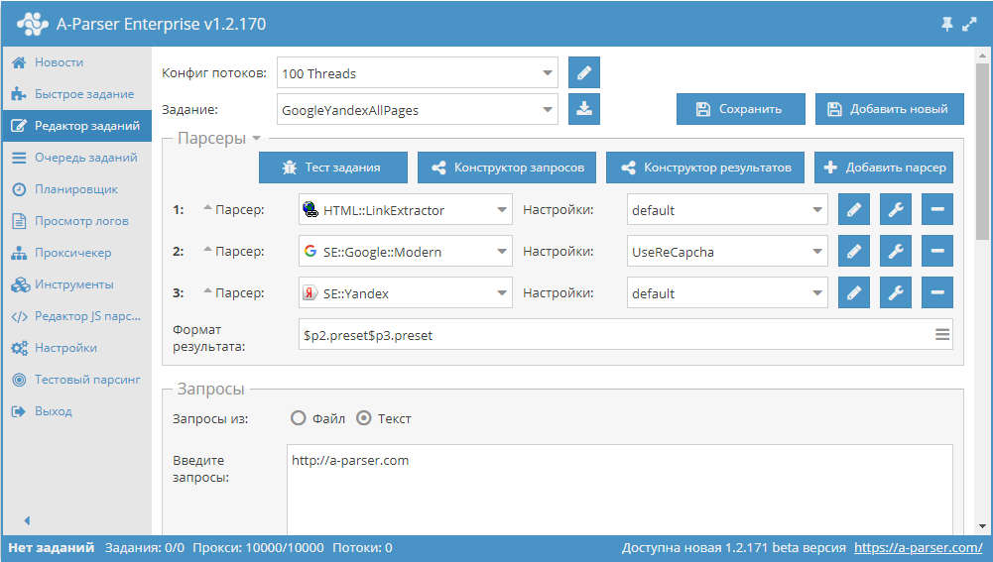The image size is (993, 562).
Task: Click the Введите запросы text area
Action: (620, 490)
